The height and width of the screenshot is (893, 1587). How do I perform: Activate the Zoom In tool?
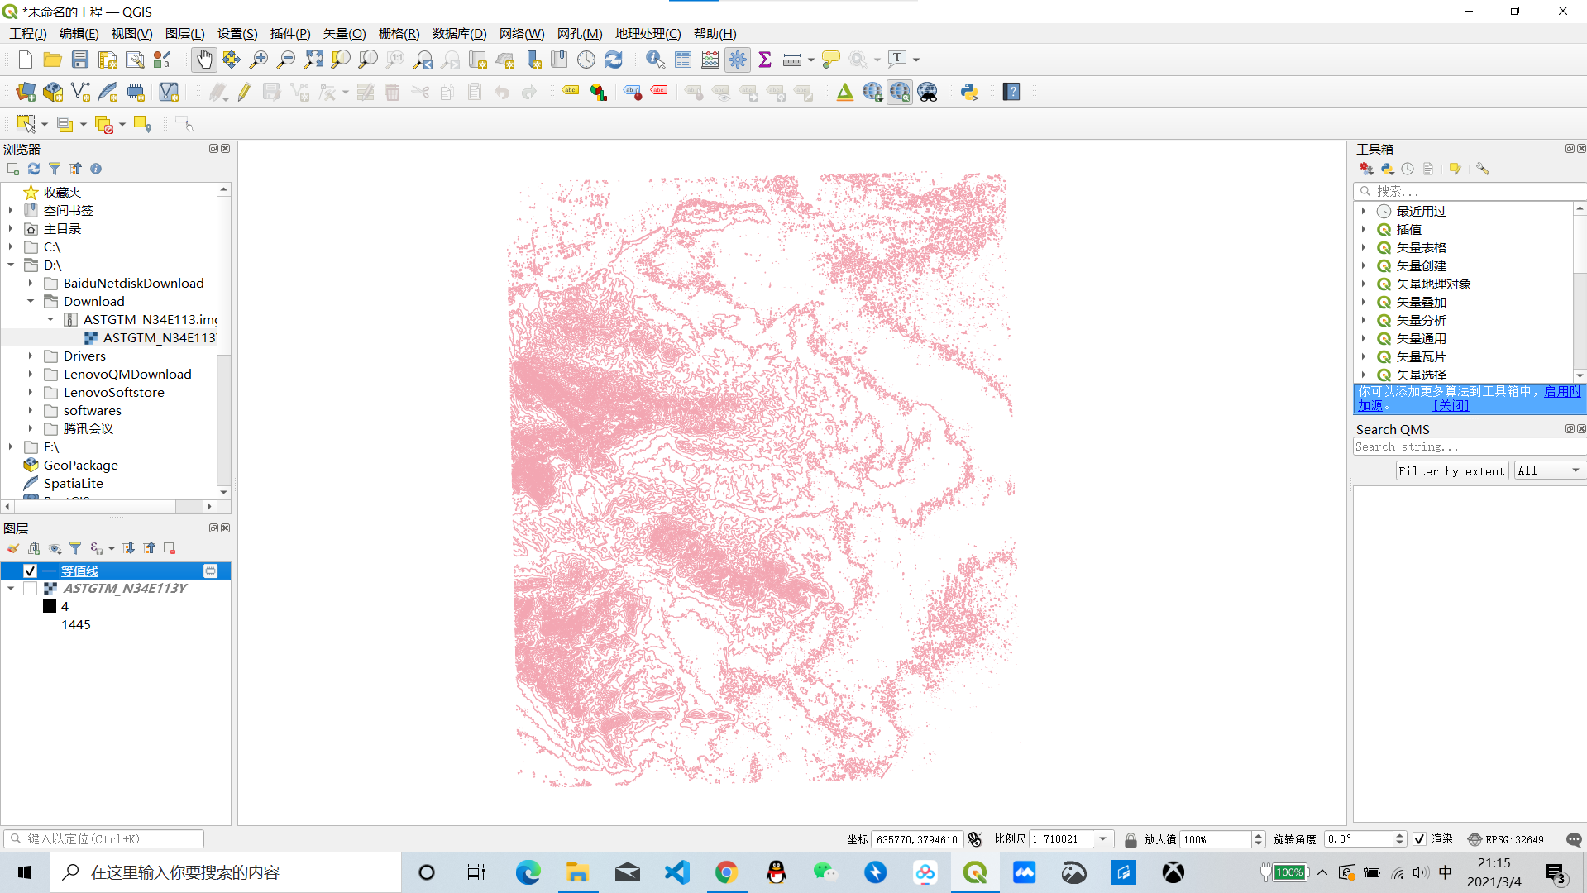(x=258, y=59)
